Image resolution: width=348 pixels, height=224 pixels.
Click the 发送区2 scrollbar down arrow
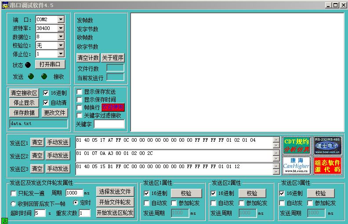(276, 159)
